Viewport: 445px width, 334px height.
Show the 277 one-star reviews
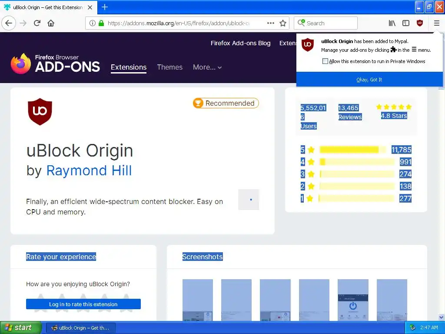405,198
